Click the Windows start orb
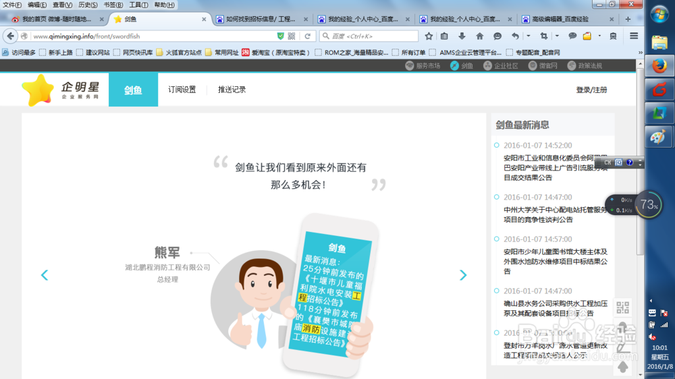Viewport: 675px width, 379px height. (x=659, y=15)
